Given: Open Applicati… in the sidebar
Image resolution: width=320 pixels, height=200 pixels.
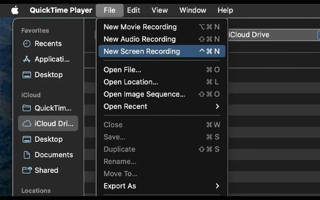Looking at the screenshot, I should (52, 59).
